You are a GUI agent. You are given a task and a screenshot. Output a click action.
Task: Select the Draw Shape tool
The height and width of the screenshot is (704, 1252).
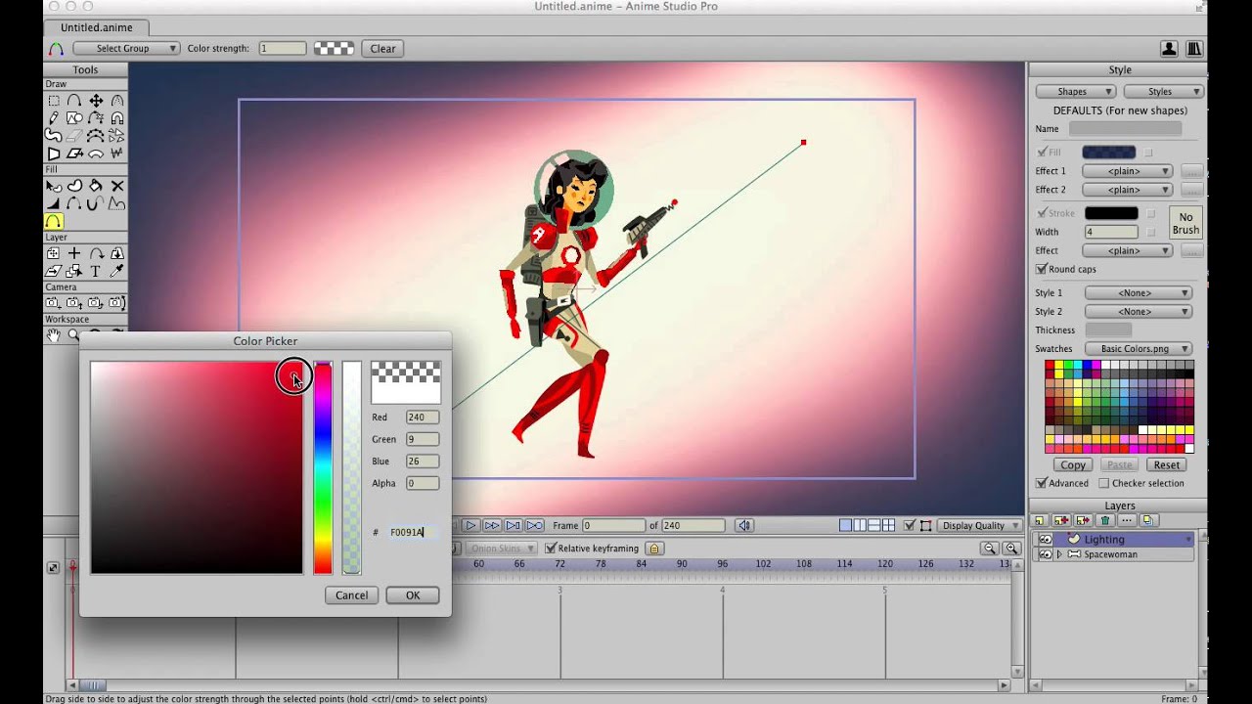click(74, 118)
